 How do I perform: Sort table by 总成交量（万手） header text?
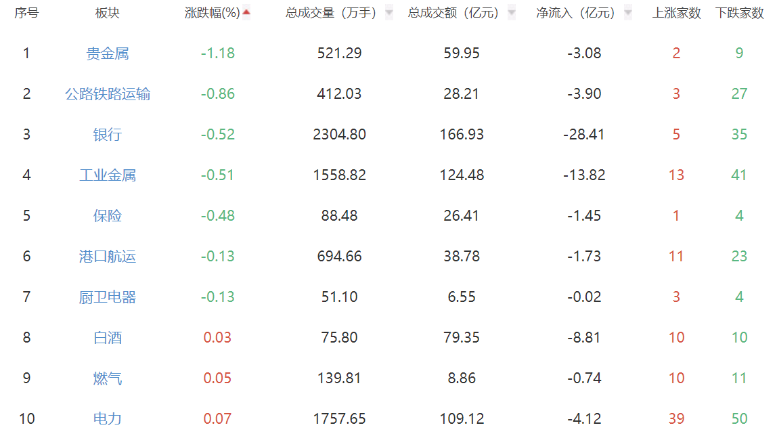(x=331, y=13)
